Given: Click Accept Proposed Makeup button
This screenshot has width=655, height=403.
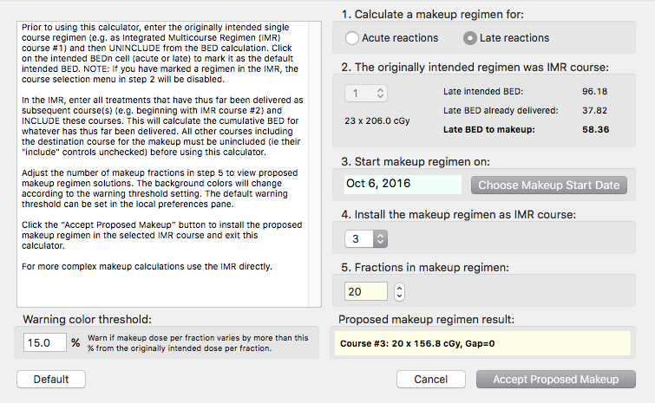Looking at the screenshot, I should point(555,380).
